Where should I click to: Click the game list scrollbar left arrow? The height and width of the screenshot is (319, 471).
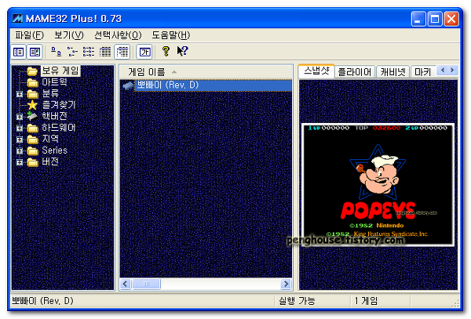pyautogui.click(x=126, y=284)
